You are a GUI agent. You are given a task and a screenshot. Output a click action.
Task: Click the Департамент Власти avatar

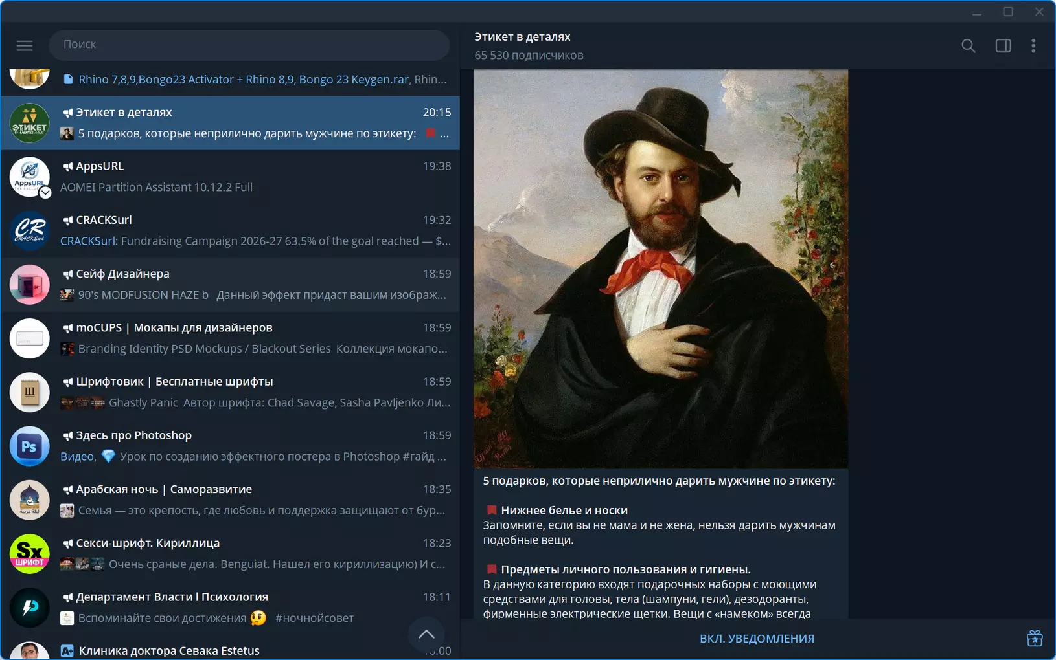pyautogui.click(x=30, y=607)
